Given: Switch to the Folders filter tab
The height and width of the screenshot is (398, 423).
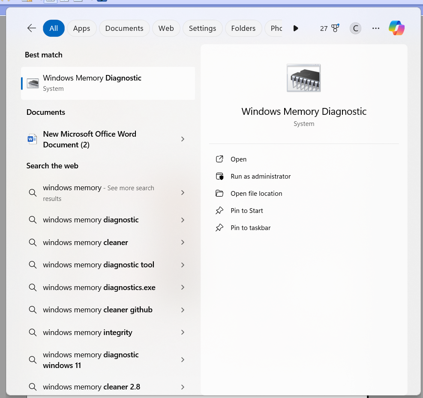Looking at the screenshot, I should (x=243, y=28).
